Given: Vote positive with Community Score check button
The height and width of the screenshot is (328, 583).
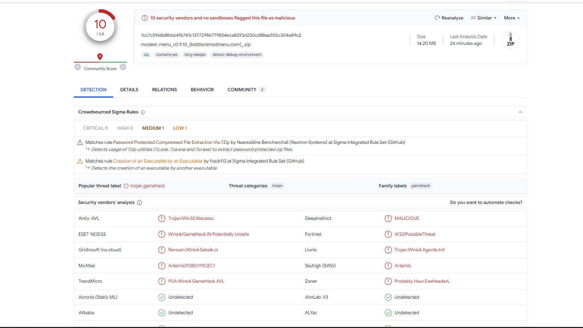Looking at the screenshot, I should (x=123, y=67).
